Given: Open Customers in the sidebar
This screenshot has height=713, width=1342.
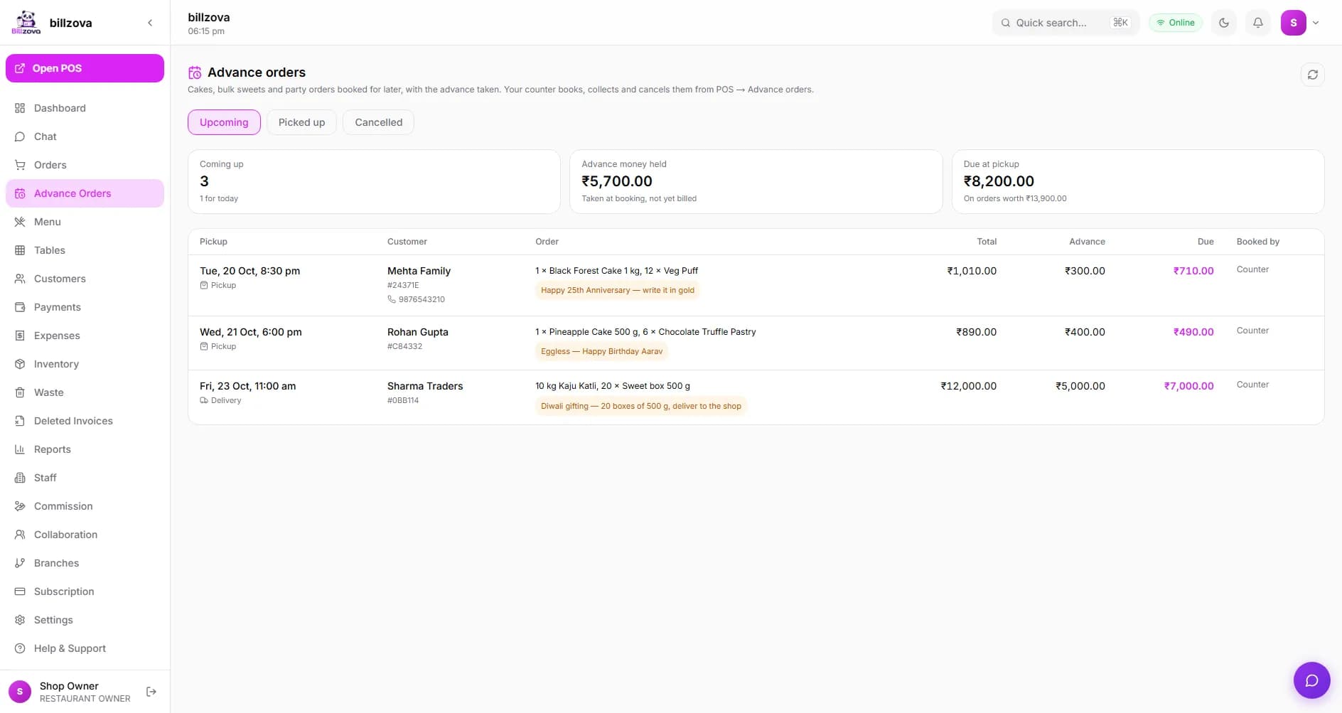Looking at the screenshot, I should pyautogui.click(x=85, y=279).
